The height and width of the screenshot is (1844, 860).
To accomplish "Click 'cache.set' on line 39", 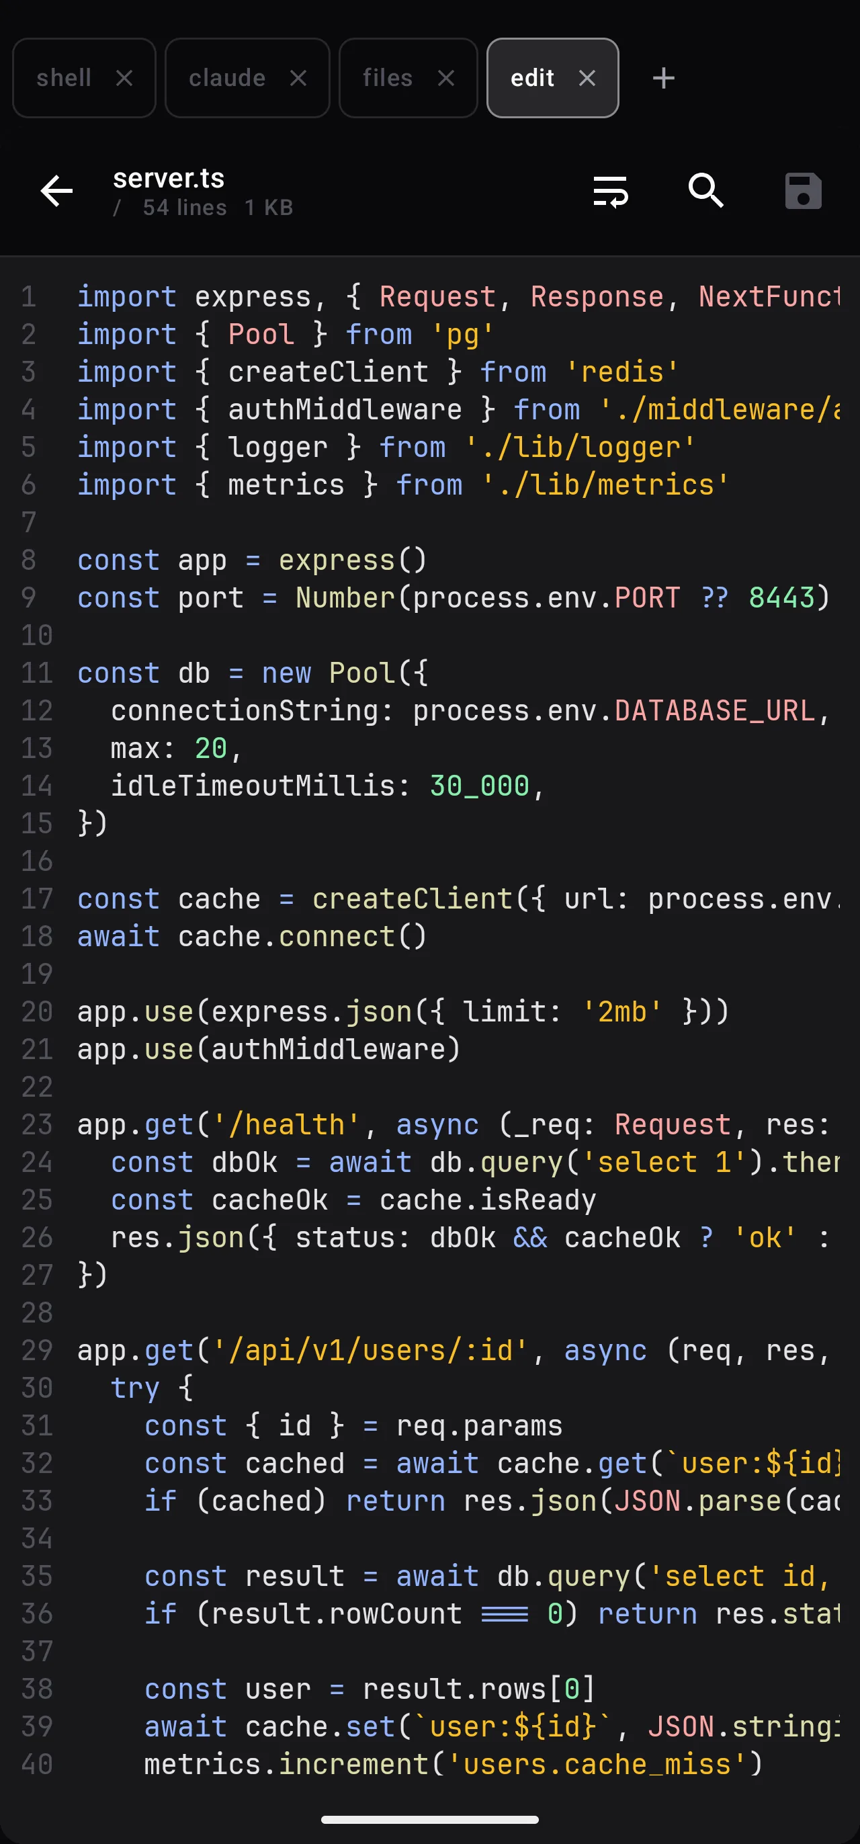I will (320, 1727).
